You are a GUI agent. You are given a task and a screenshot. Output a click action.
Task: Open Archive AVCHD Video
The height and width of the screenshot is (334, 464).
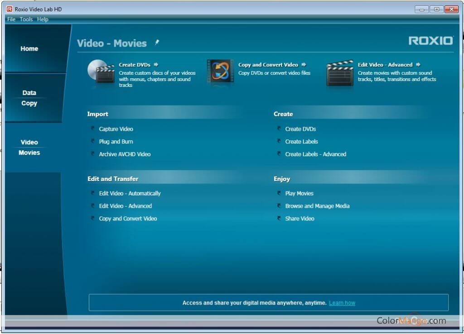tap(125, 154)
